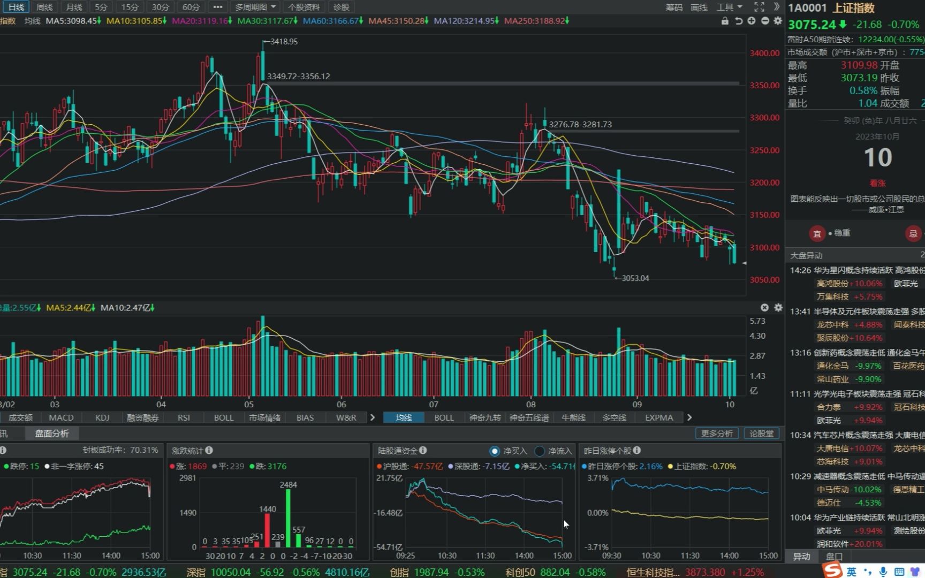Image resolution: width=925 pixels, height=578 pixels.
Task: Switch to 周线 period tab
Action: pos(44,7)
